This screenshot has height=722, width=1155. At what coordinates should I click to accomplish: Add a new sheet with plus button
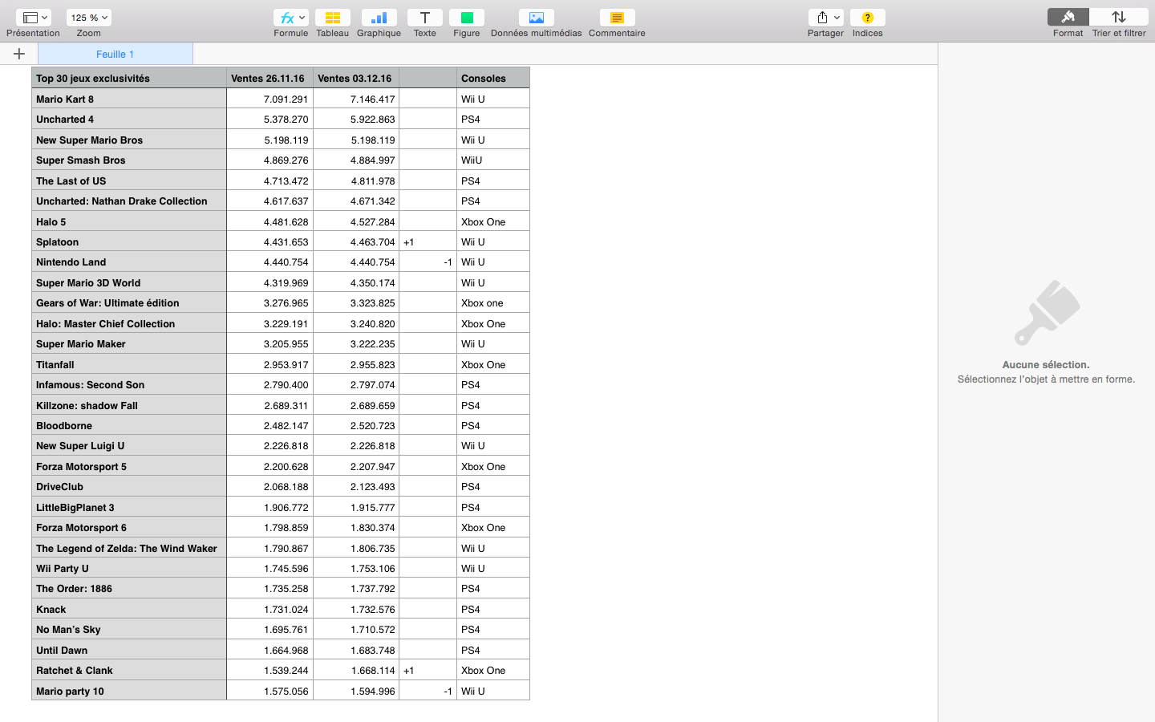(19, 54)
